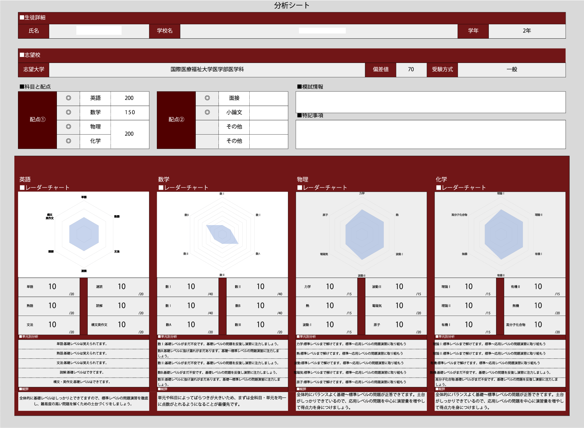Click the 模試情報 text box

click(x=430, y=102)
